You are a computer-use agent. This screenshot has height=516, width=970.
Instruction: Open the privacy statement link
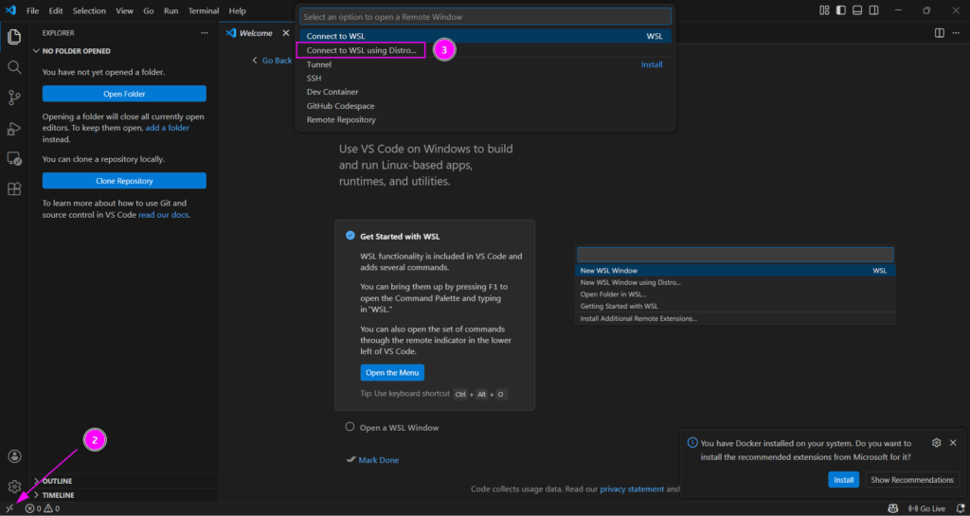632,489
